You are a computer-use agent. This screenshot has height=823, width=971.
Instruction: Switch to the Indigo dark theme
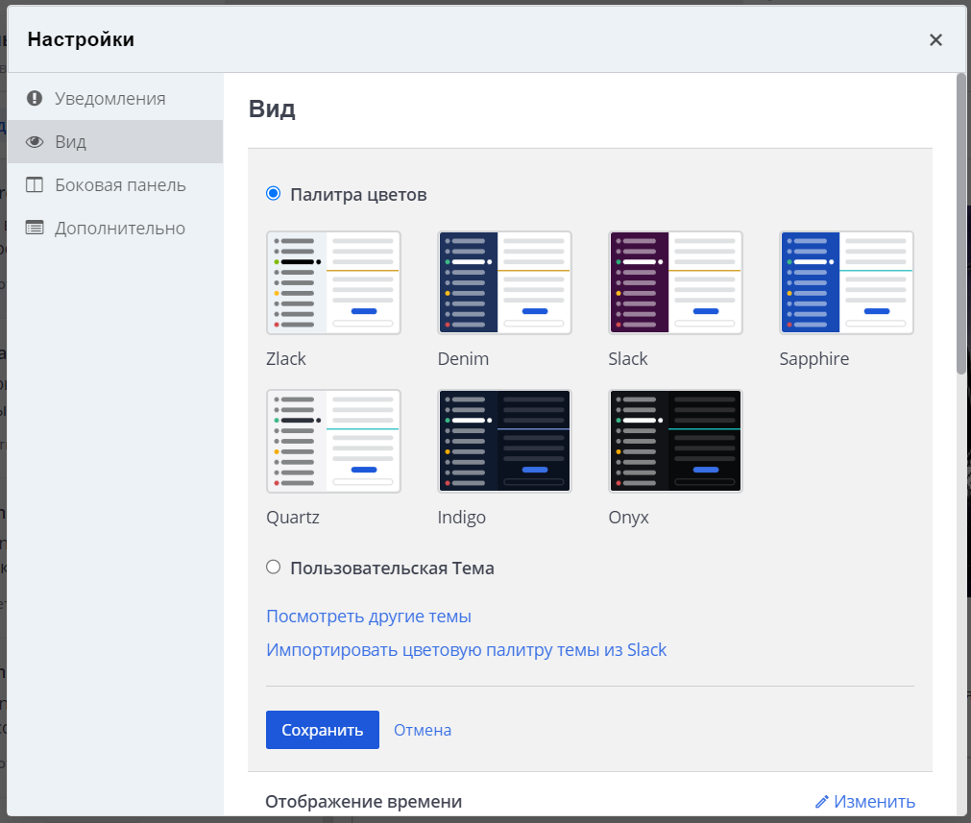pos(504,441)
